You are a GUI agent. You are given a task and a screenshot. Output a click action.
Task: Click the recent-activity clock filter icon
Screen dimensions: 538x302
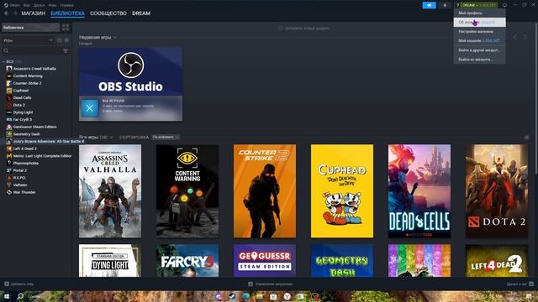tap(60, 40)
